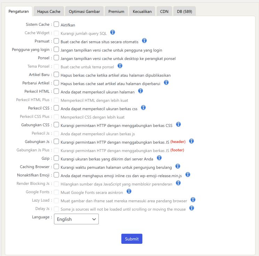Switch to the Hapus Cache tab
The width and height of the screenshot is (259, 256).
[49, 12]
